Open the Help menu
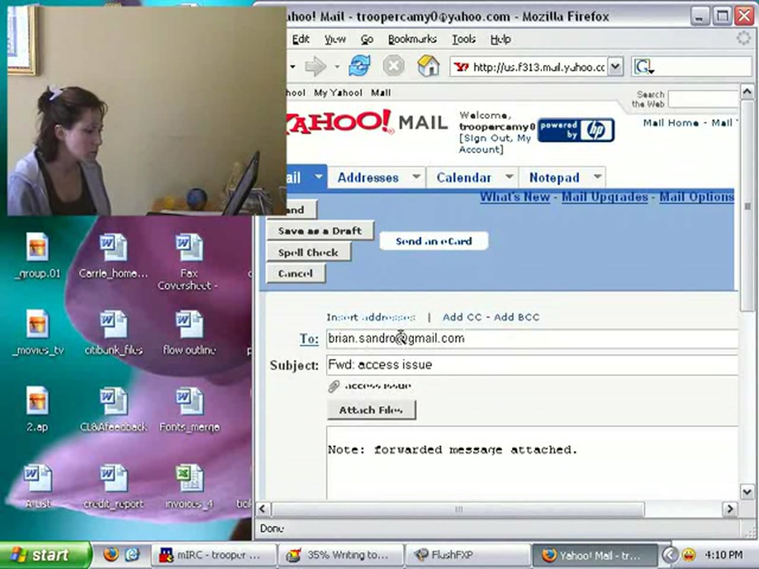This screenshot has height=569, width=759. point(500,39)
